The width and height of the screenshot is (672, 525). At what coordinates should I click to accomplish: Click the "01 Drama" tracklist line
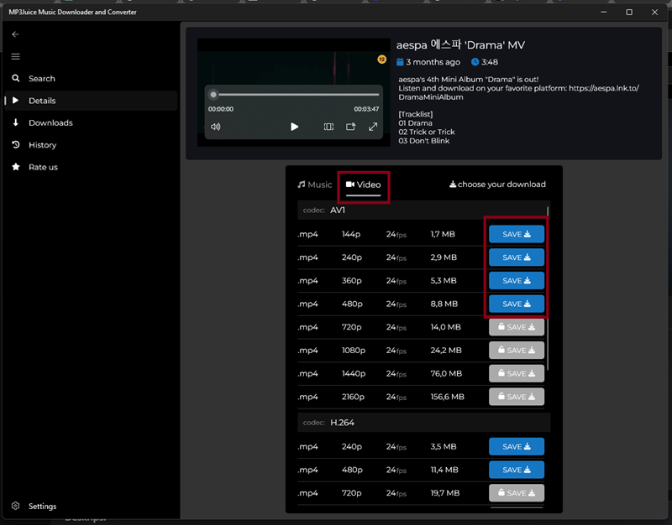click(415, 123)
